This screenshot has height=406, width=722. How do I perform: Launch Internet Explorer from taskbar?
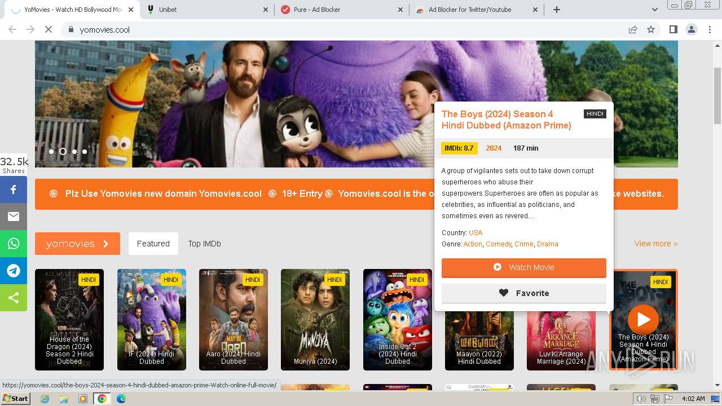pyautogui.click(x=45, y=399)
